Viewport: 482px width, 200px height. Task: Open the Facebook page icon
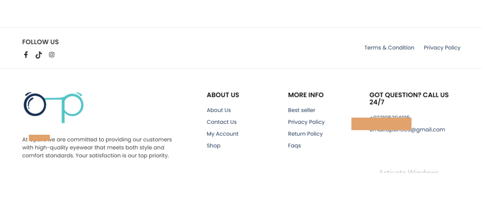coord(26,55)
